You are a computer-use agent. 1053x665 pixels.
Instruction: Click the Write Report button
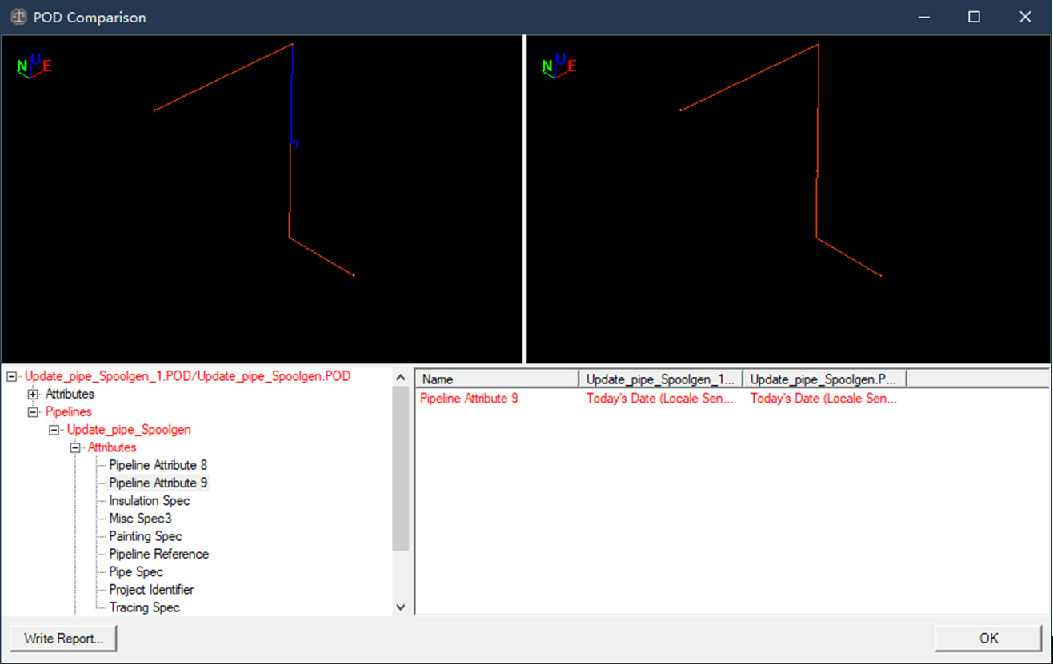pyautogui.click(x=63, y=639)
